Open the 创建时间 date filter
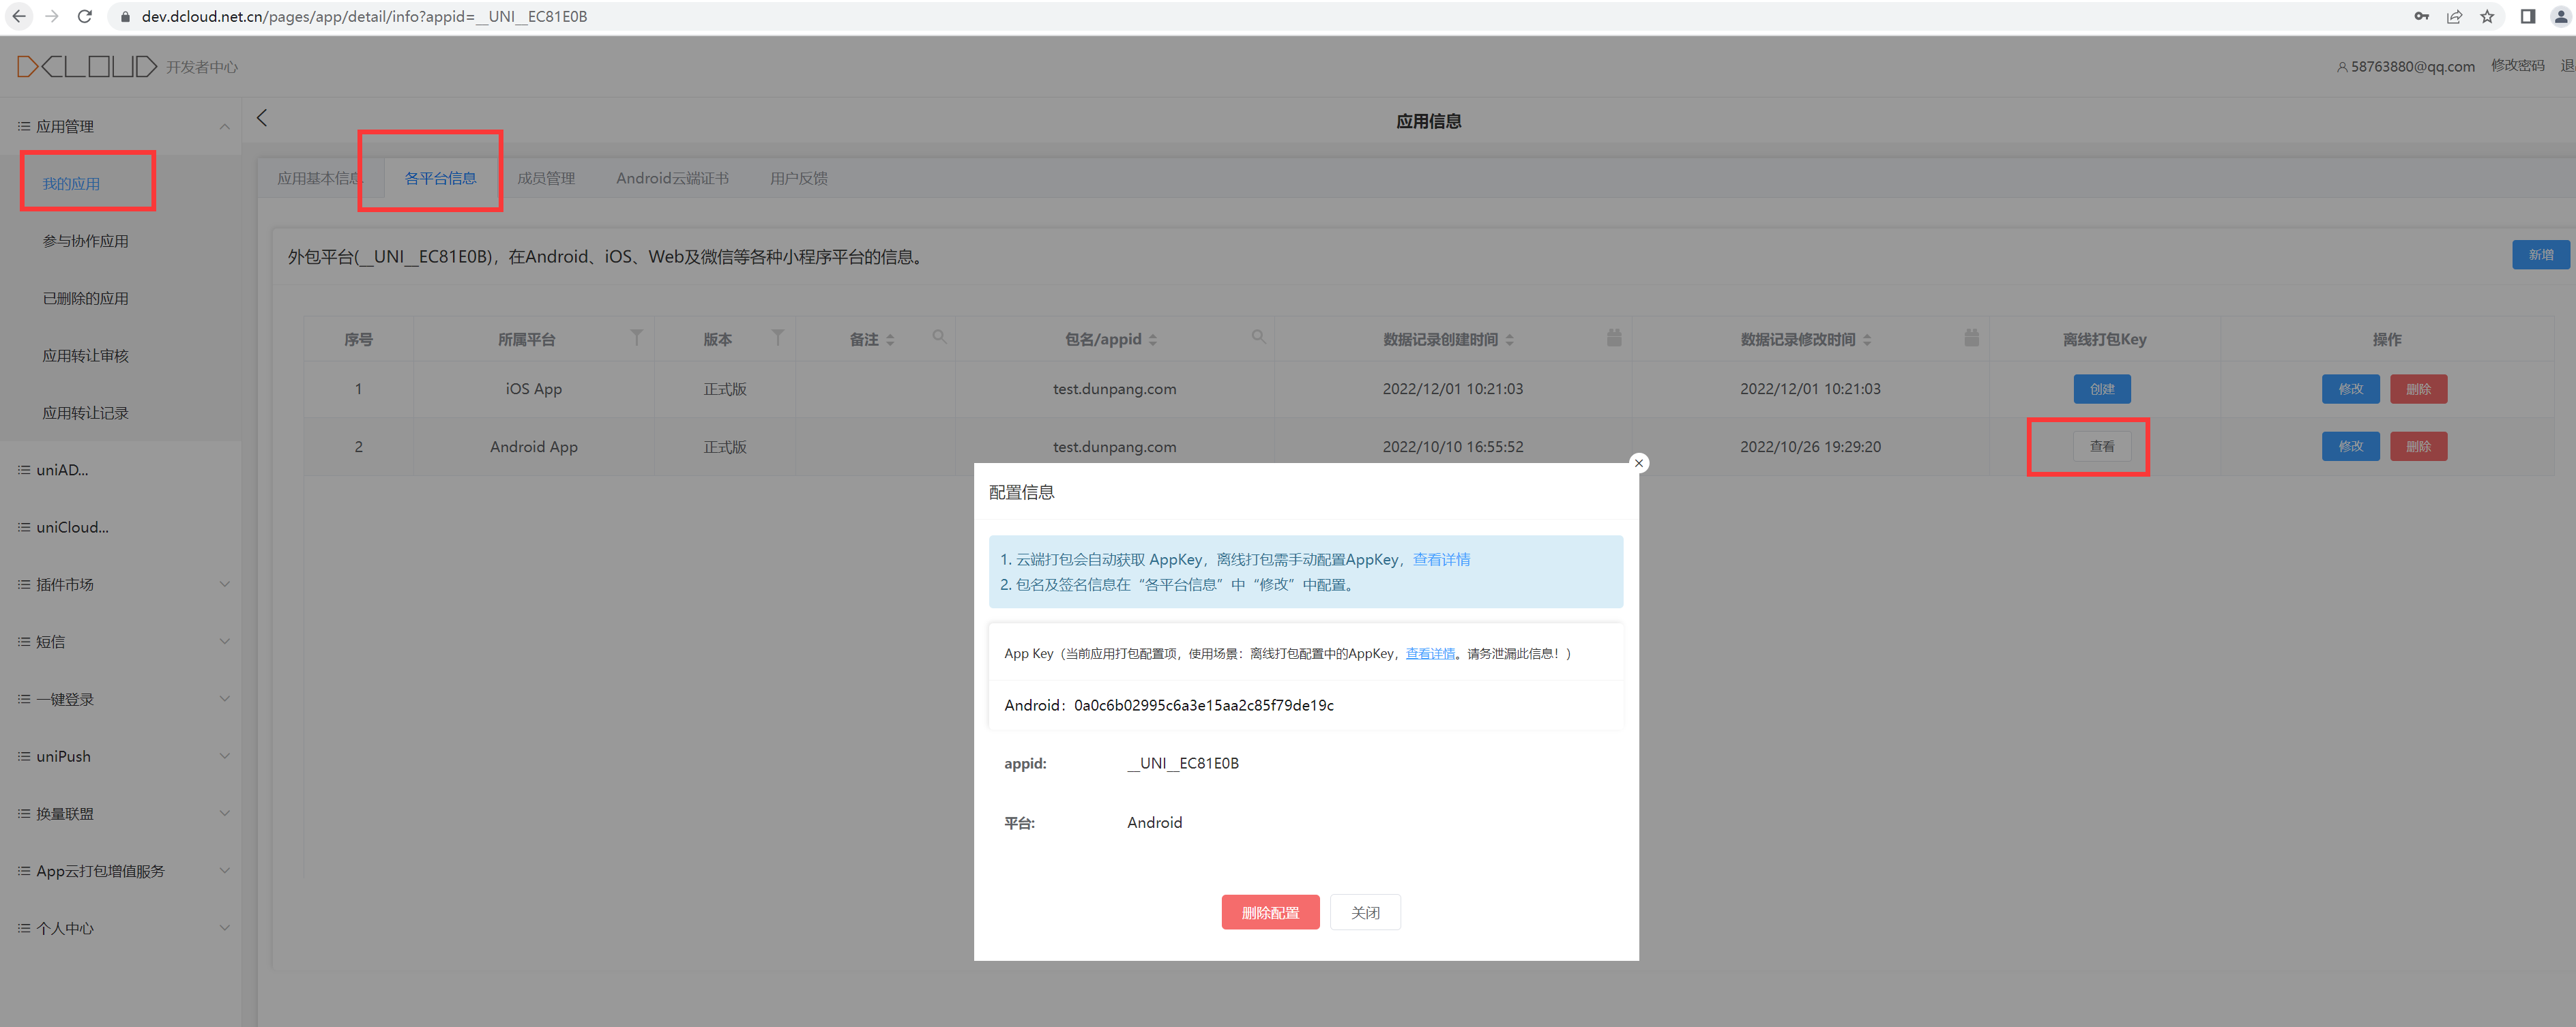The width and height of the screenshot is (2576, 1027). point(1613,337)
